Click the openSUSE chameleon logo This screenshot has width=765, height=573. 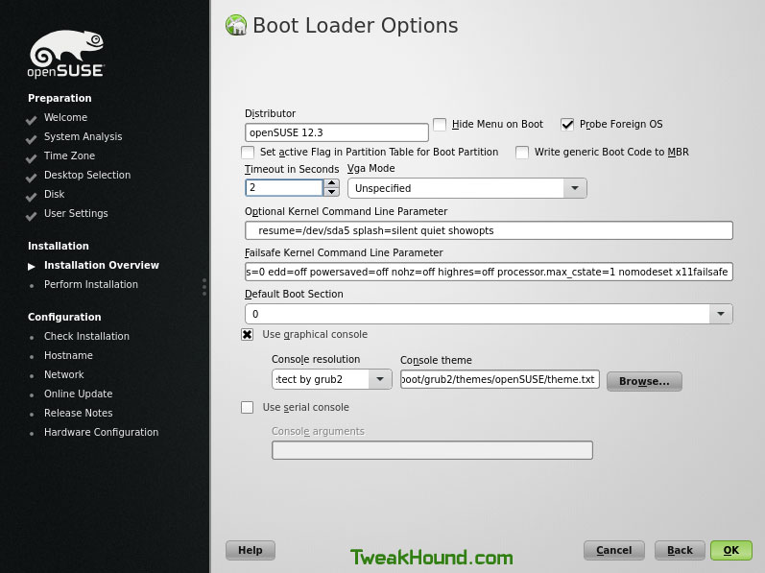coord(66,54)
